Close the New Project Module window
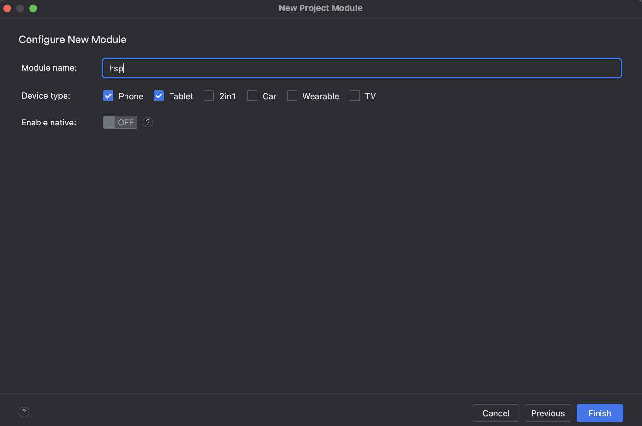The image size is (642, 426). pos(7,8)
